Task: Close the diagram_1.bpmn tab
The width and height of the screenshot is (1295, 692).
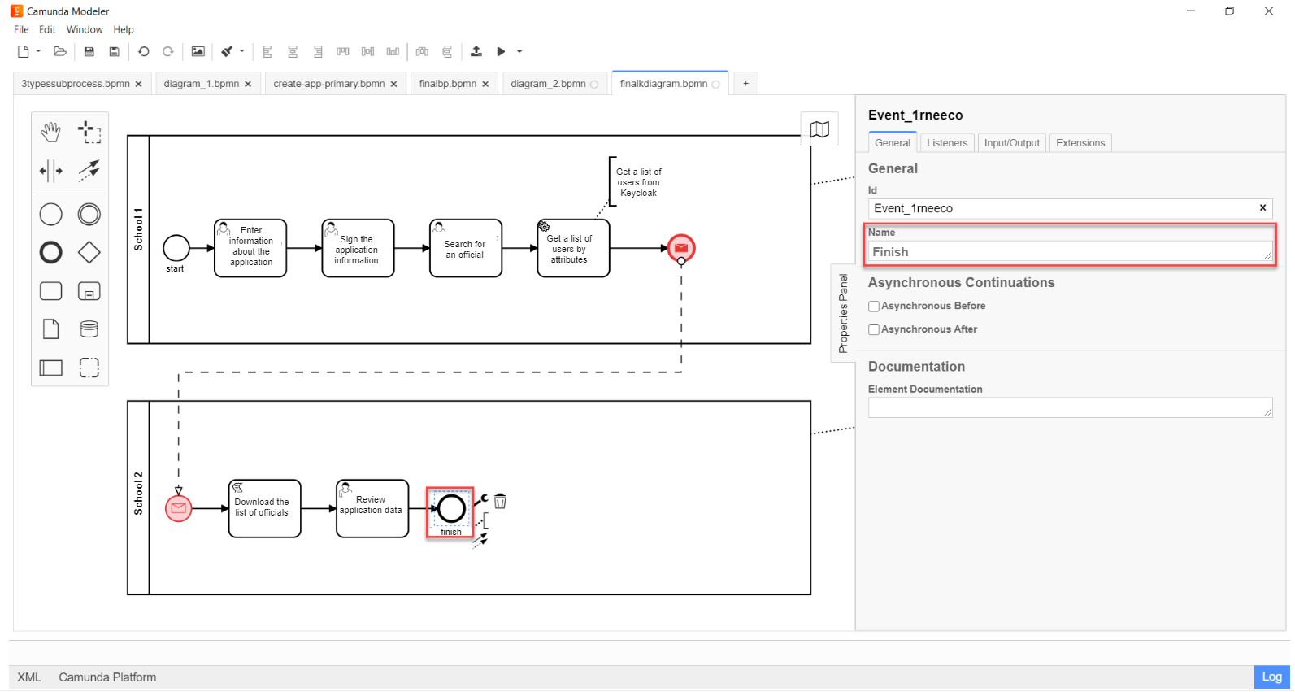Action: (x=248, y=84)
